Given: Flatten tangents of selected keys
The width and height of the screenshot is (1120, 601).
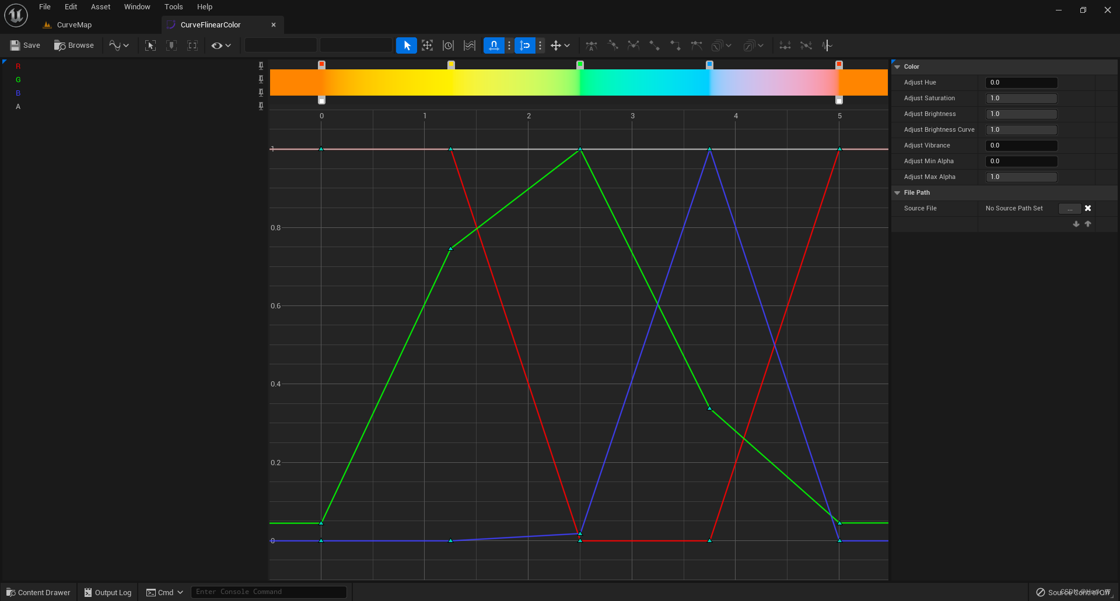Looking at the screenshot, I should click(785, 45).
